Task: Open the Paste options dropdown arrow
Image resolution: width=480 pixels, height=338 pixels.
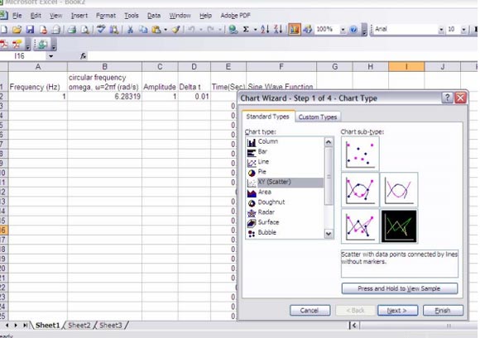Action: (x=166, y=30)
